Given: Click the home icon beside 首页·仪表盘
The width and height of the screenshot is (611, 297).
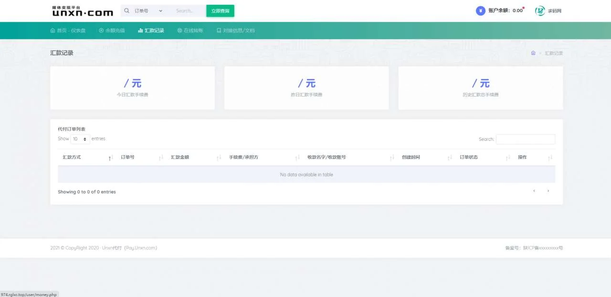Looking at the screenshot, I should (53, 30).
